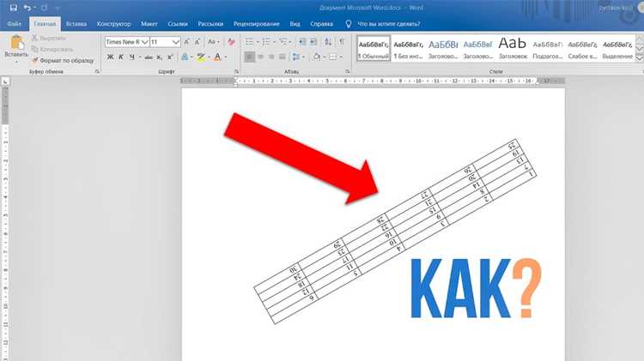Image resolution: width=644 pixels, height=361 pixels.
Task: Switch to the Главная tab
Action: pyautogui.click(x=45, y=24)
